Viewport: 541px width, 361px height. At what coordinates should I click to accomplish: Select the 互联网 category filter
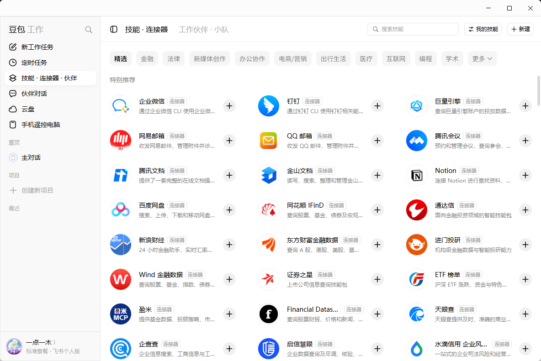point(396,59)
